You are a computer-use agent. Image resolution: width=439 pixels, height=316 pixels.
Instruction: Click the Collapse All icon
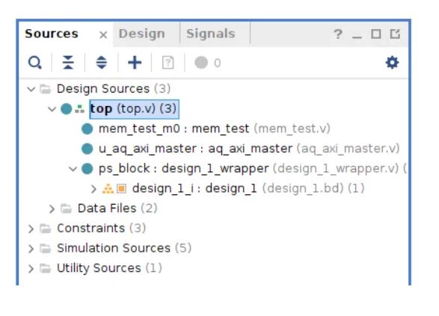[68, 62]
